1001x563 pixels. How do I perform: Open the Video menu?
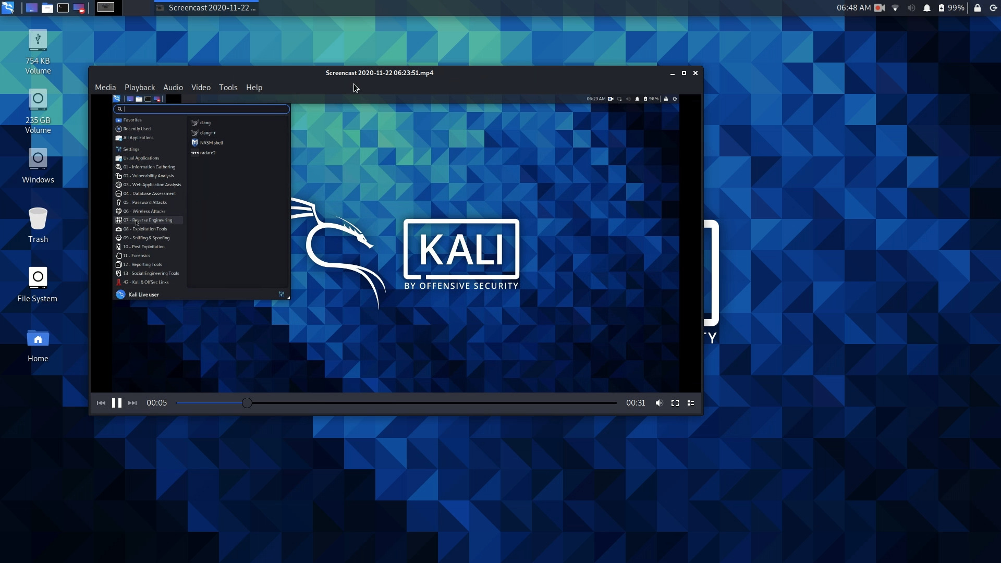[x=201, y=88]
